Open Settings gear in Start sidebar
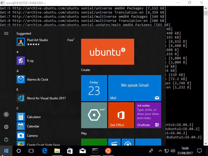Viewport: 208px width, 156px height. pos(6,127)
